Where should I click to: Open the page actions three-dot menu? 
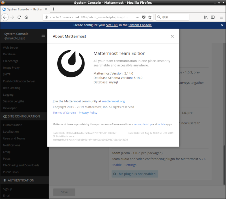pyautogui.click(x=138, y=17)
